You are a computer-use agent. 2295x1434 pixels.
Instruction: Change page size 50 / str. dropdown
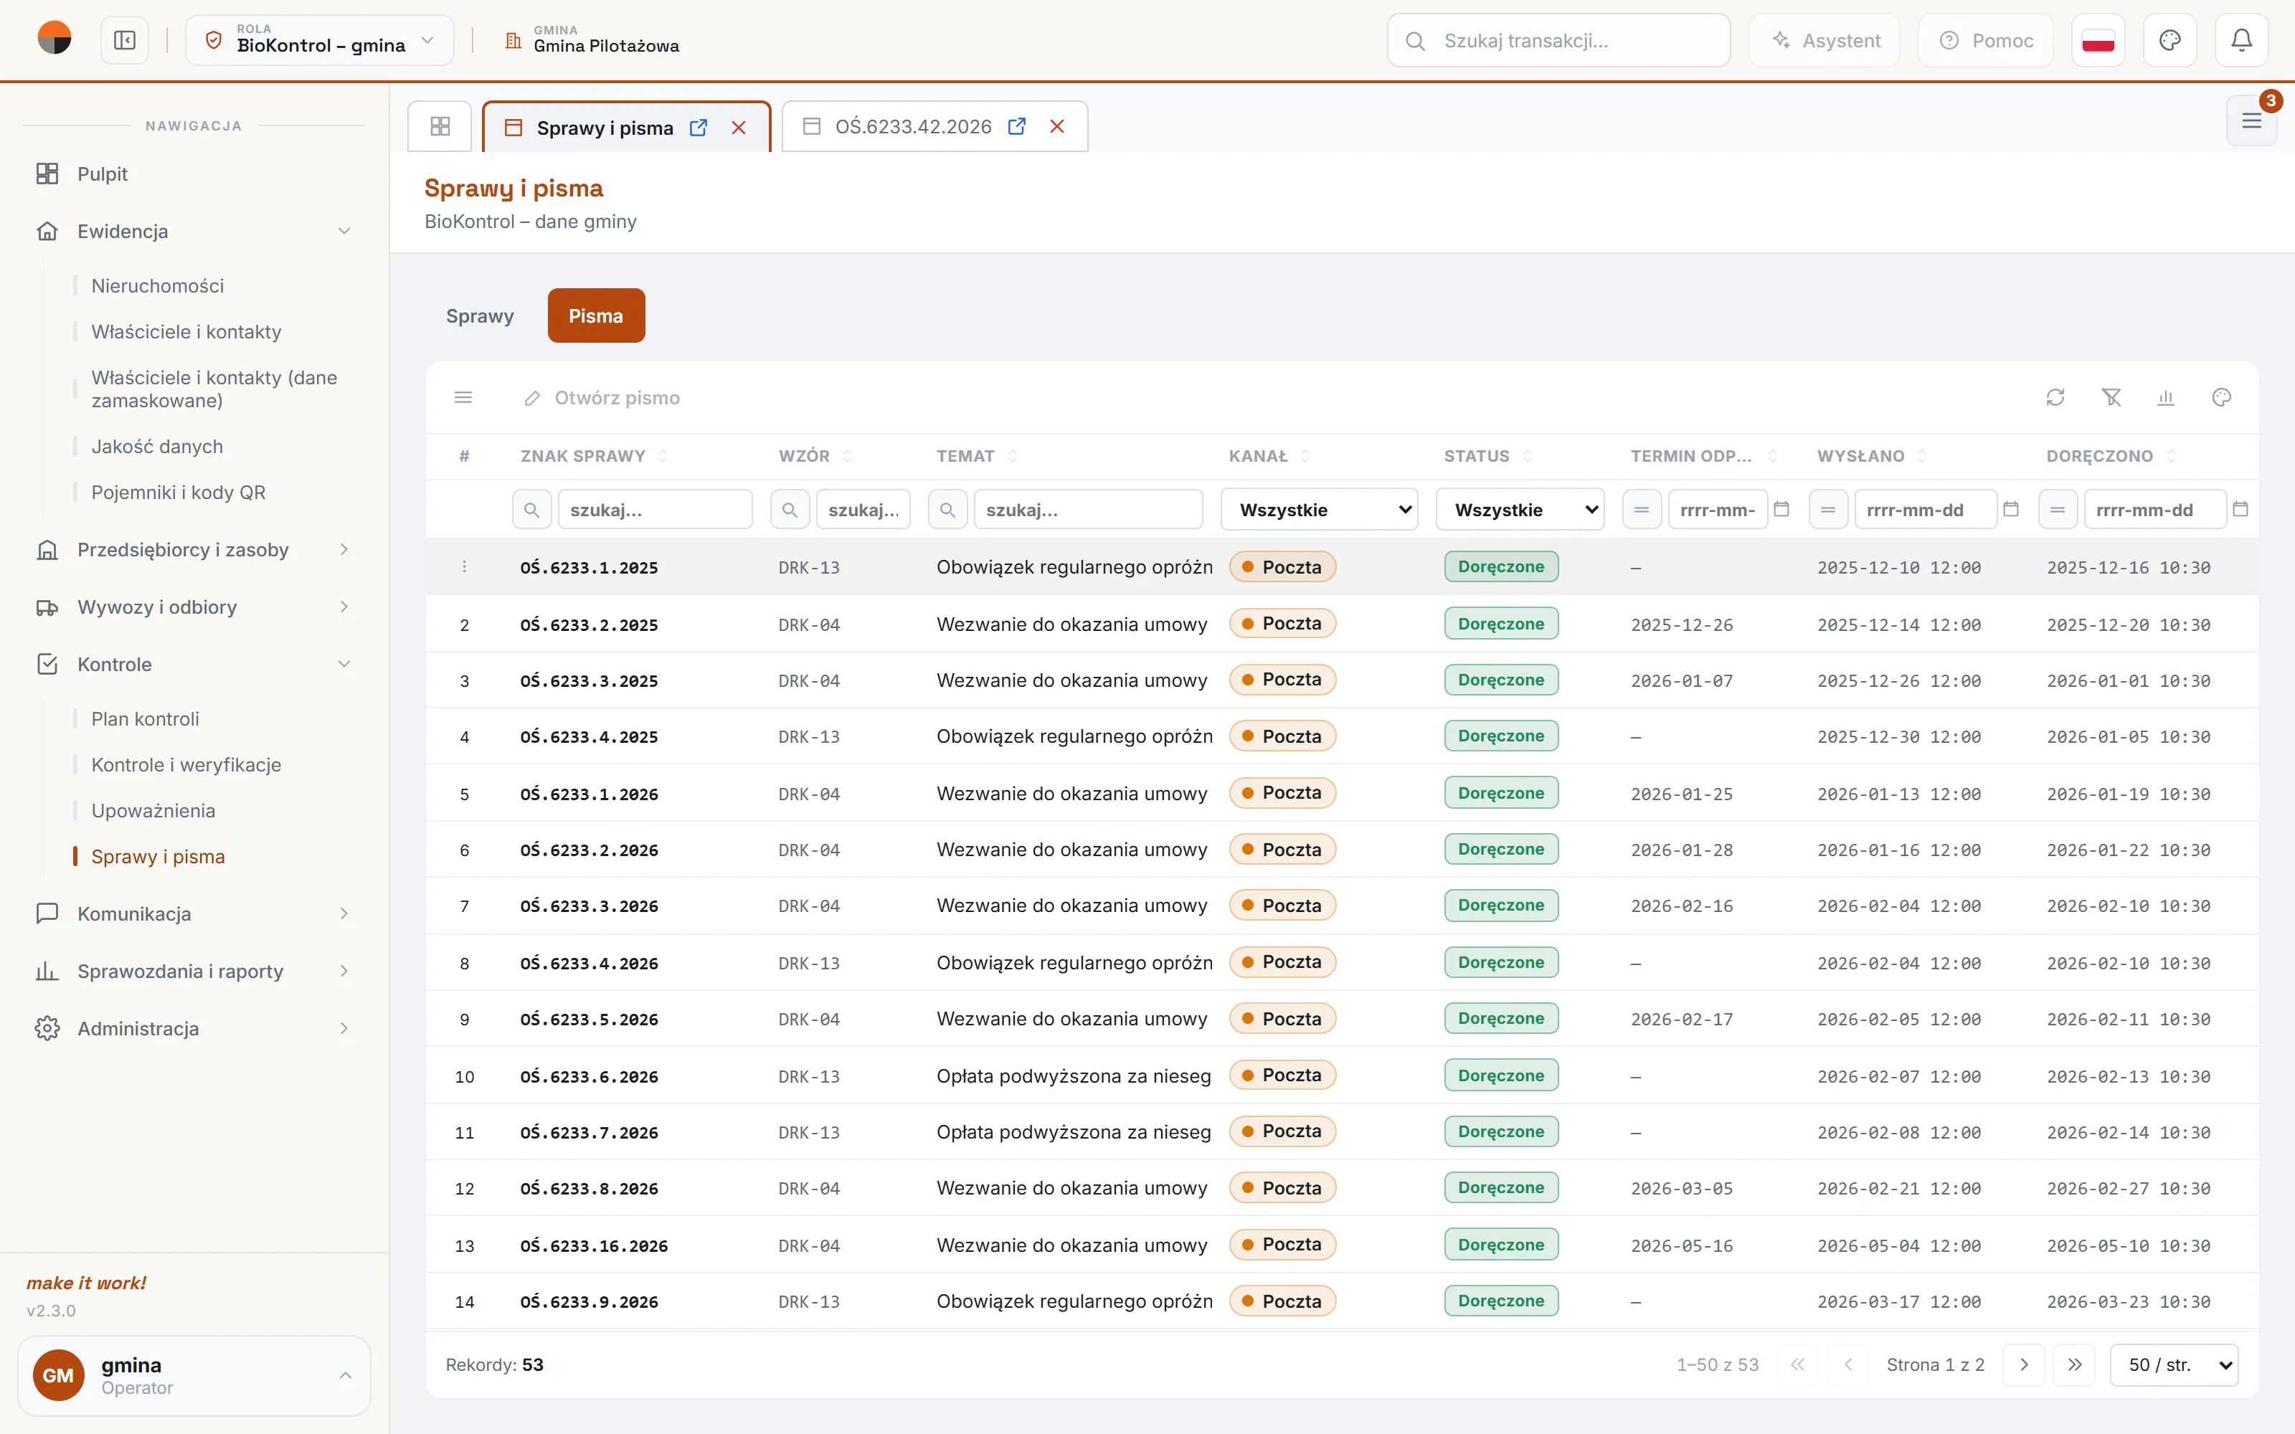click(2174, 1364)
